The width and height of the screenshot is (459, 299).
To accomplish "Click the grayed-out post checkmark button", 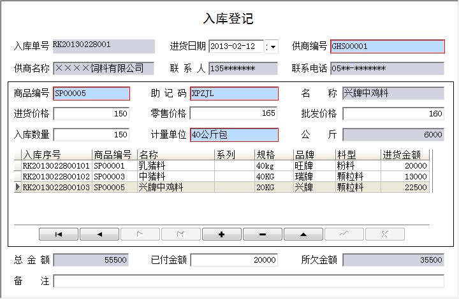I will coord(344,234).
